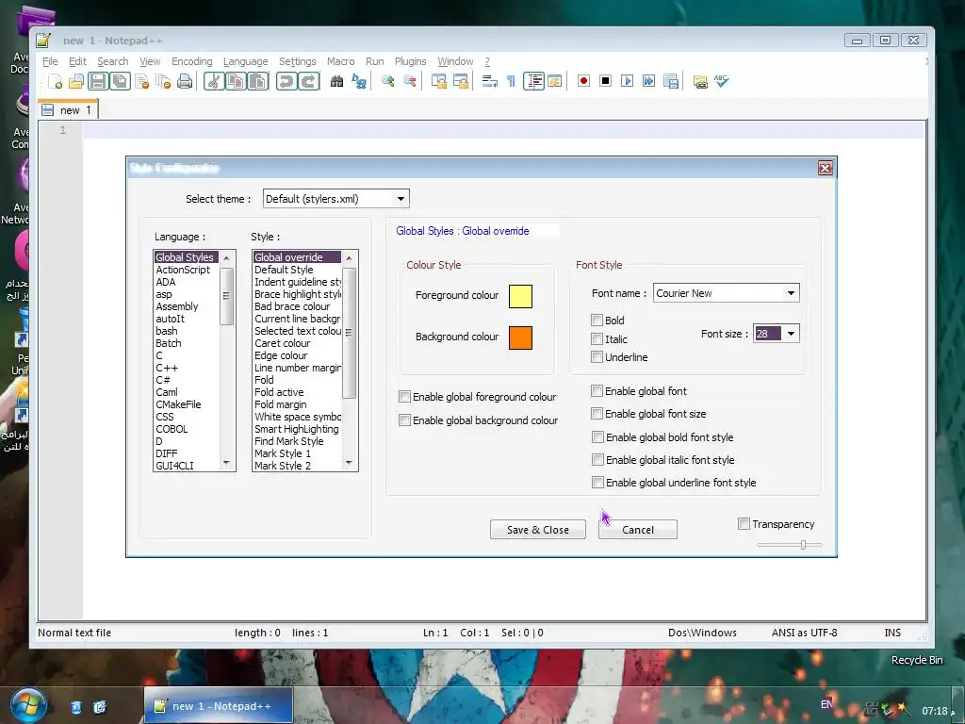Check Enable global font size
The width and height of the screenshot is (965, 724).
point(597,414)
